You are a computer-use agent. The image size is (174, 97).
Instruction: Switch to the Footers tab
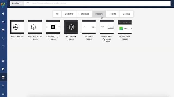[113, 14]
